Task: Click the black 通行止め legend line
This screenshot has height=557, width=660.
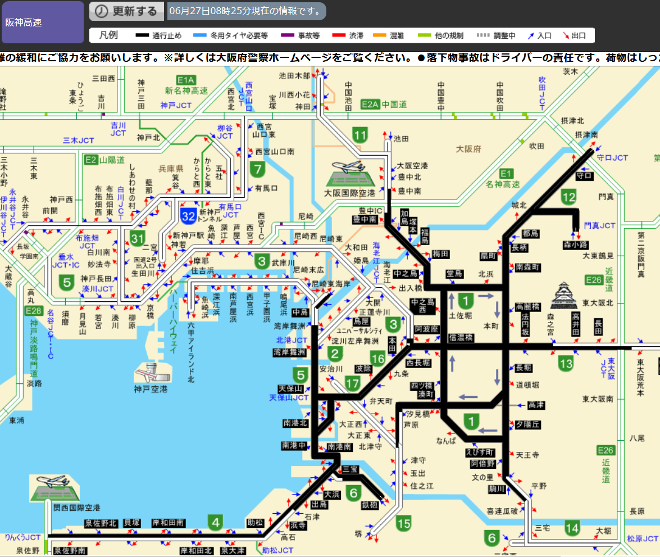Action: 143,35
